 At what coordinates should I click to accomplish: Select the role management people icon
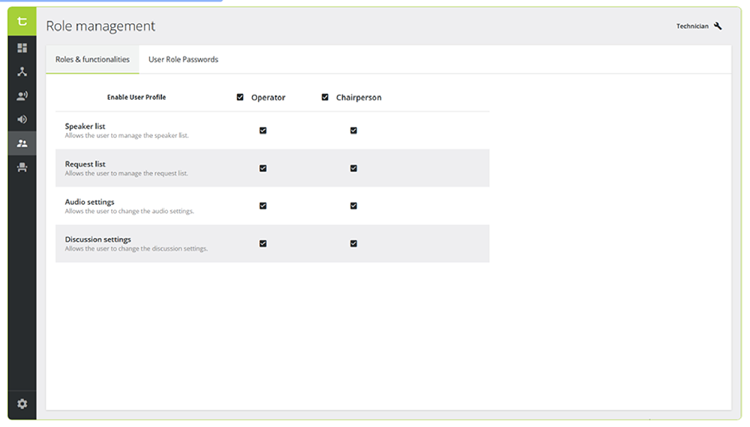[x=22, y=143]
